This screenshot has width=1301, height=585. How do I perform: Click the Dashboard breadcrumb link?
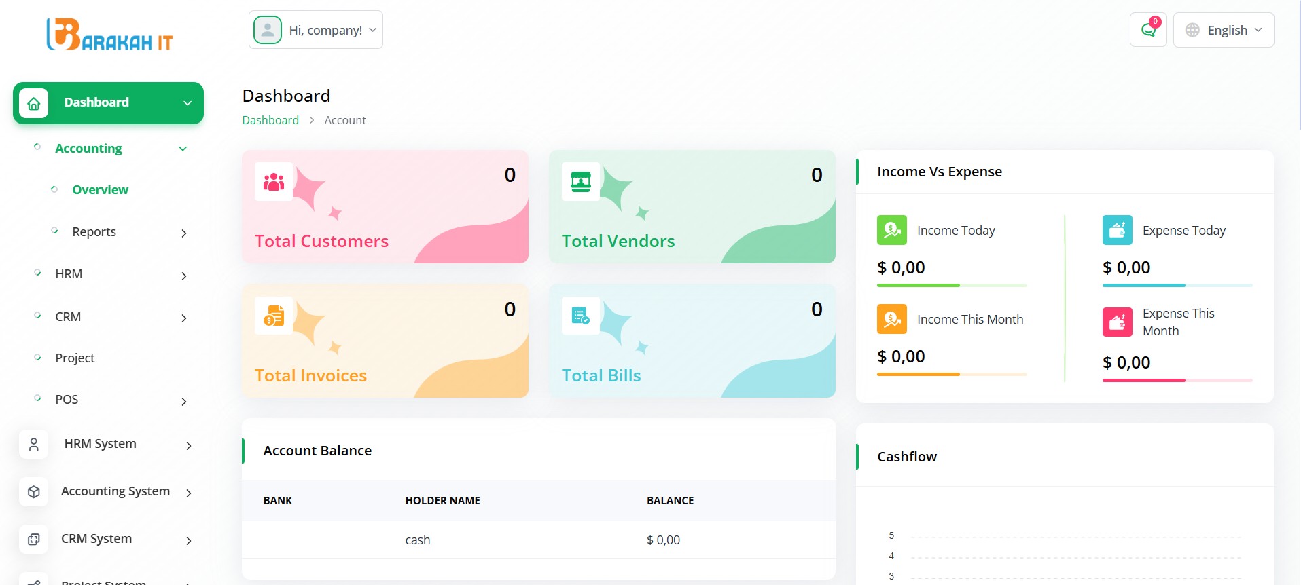[x=270, y=120]
